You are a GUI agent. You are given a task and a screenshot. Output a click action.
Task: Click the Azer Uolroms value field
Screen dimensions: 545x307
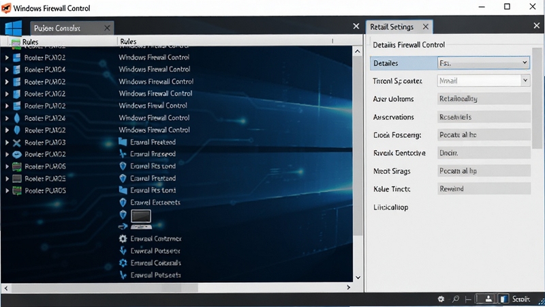pos(484,99)
